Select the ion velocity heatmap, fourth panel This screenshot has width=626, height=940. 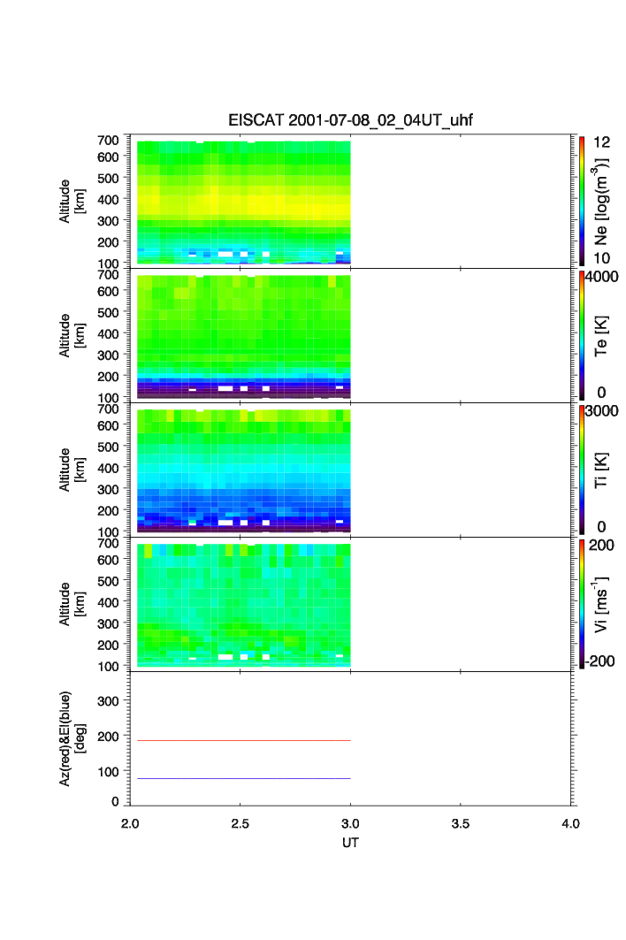click(x=243, y=605)
